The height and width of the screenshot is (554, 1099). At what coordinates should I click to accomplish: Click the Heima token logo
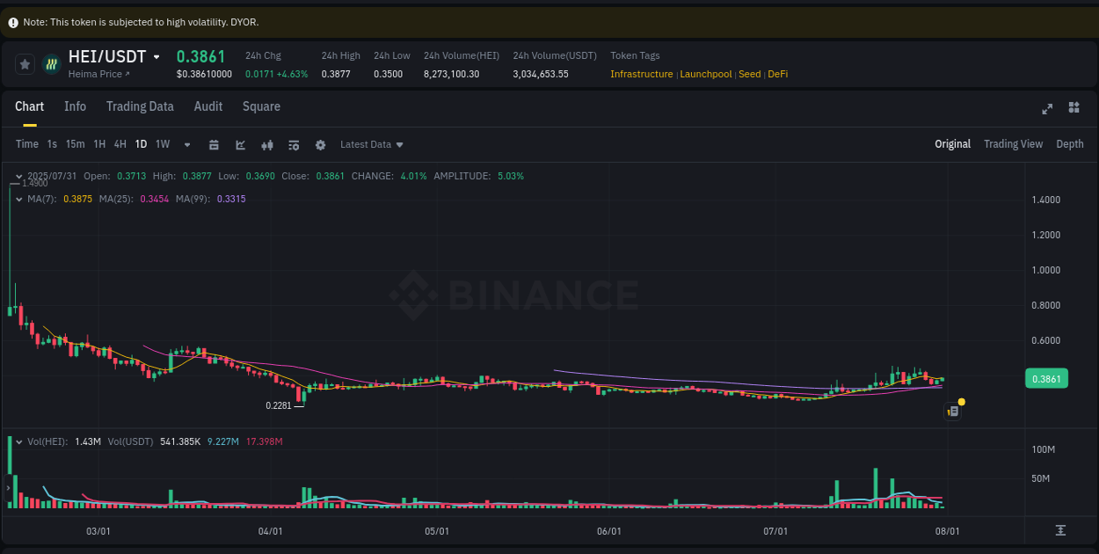pyautogui.click(x=51, y=64)
